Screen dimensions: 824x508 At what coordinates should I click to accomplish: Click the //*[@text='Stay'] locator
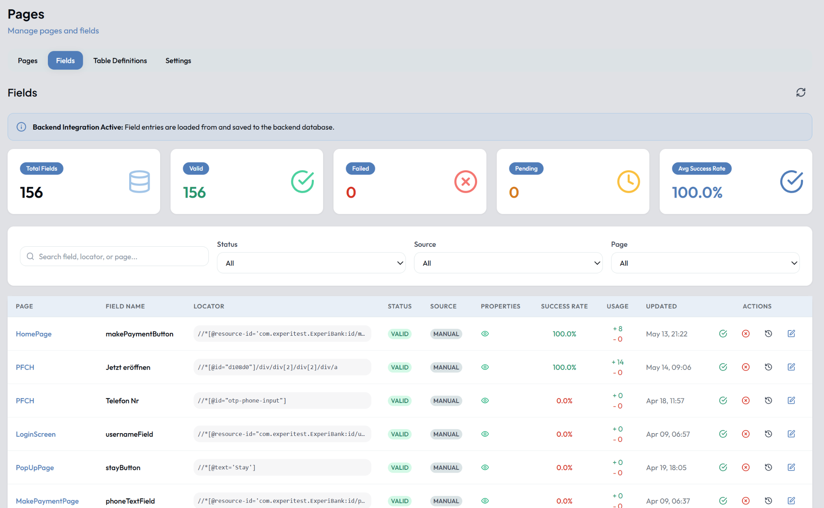tap(227, 467)
